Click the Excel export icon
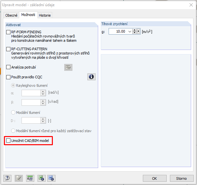197x185 pixels. point(41,178)
